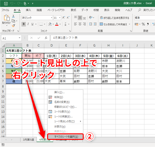Click the formula bar with 4月第1週シフト表
The width and height of the screenshot is (155, 147).
[x=103, y=38]
